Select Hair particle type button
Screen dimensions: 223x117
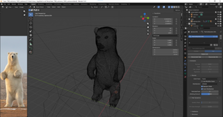tap(213, 51)
